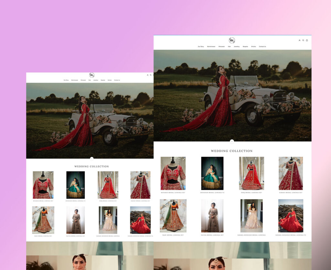Click Menswear in the left page navigation
Image resolution: width=331 pixels, height=270 pixels.
pos(83,80)
